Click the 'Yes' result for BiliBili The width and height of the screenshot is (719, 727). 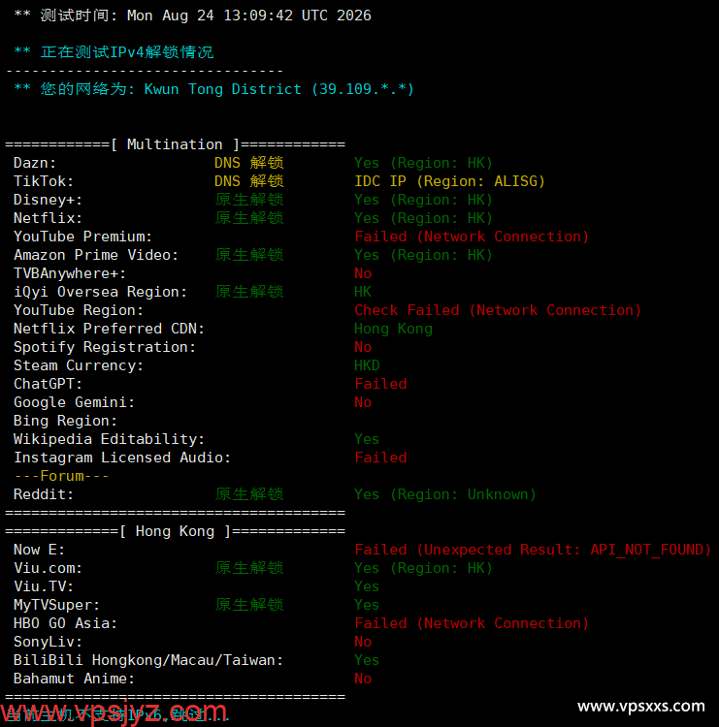pyautogui.click(x=367, y=661)
